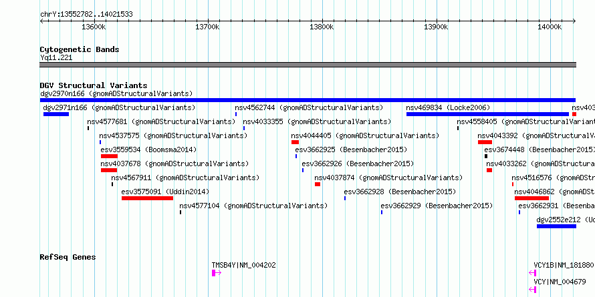Click the 13900k ruler tick label
Screen dimensions: 595x297
click(436, 27)
